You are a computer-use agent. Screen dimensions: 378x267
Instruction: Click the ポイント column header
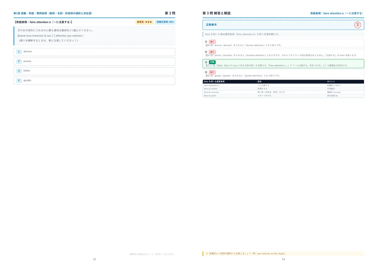tap(331, 82)
